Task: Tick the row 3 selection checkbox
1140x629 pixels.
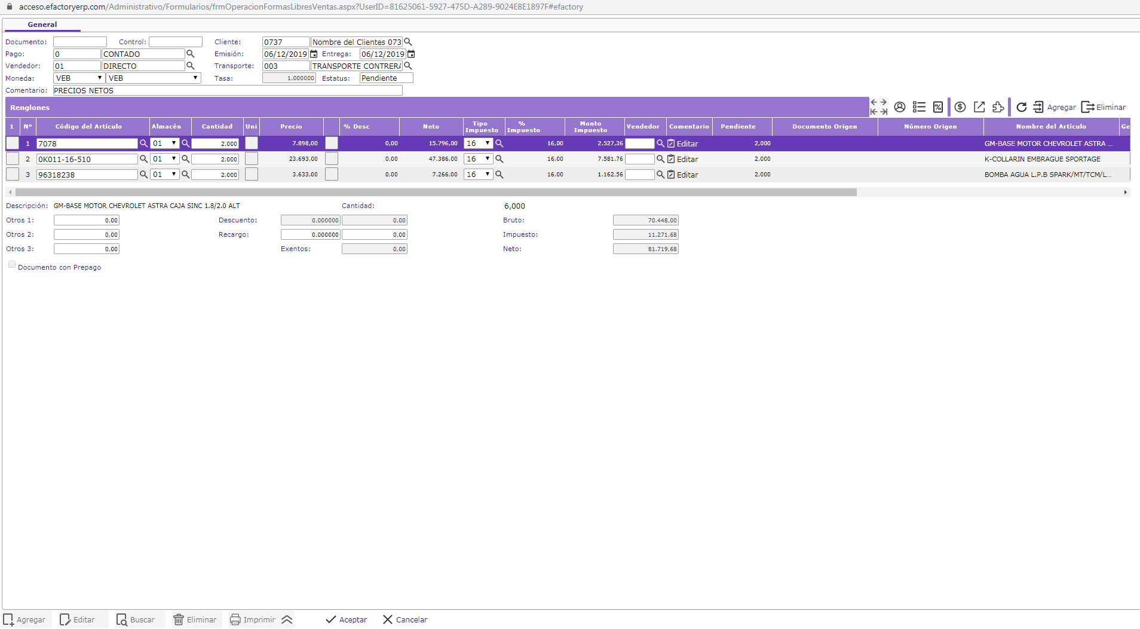Action: pyautogui.click(x=13, y=175)
